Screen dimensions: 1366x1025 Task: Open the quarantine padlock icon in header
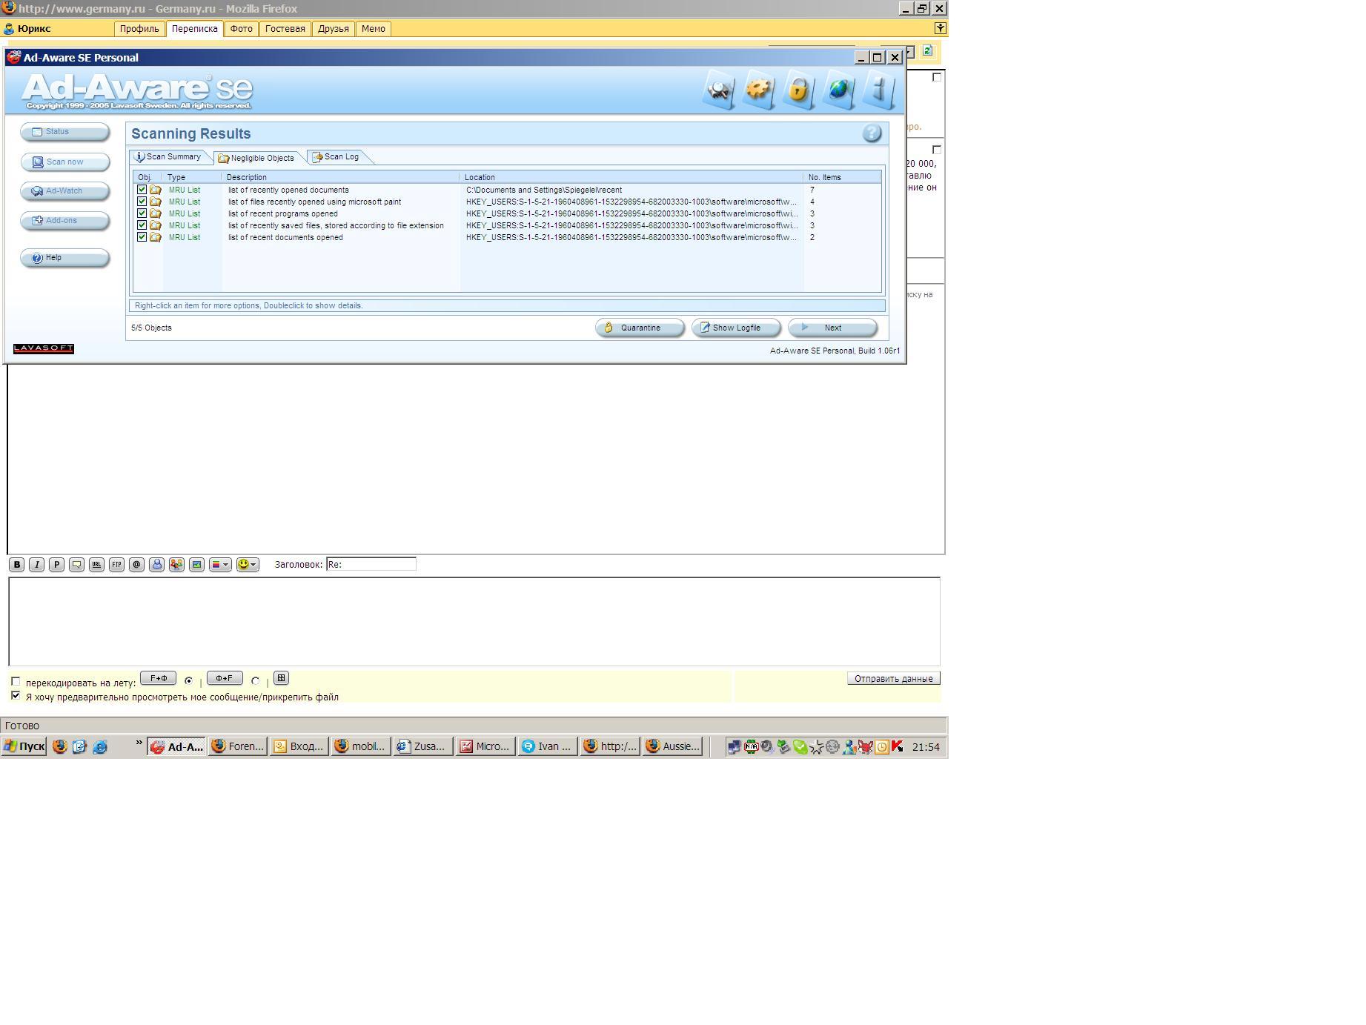tap(799, 90)
